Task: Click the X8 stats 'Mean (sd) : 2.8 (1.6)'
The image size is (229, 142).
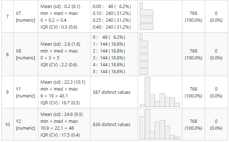Action: tap(60, 44)
